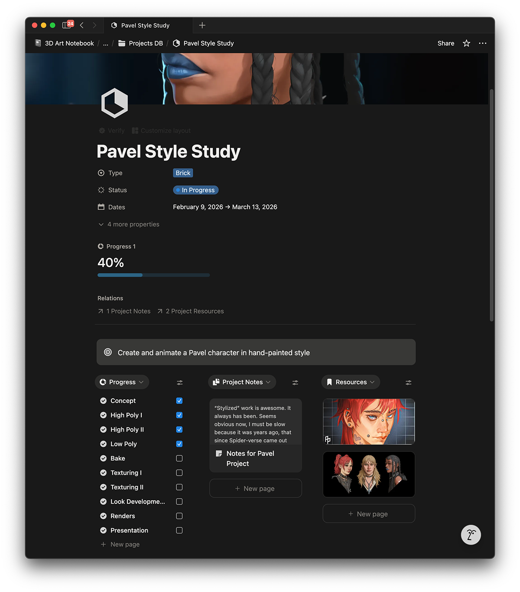Viewport: 520px width, 592px height.
Task: Toggle the sidebar panel icon
Action: (66, 25)
